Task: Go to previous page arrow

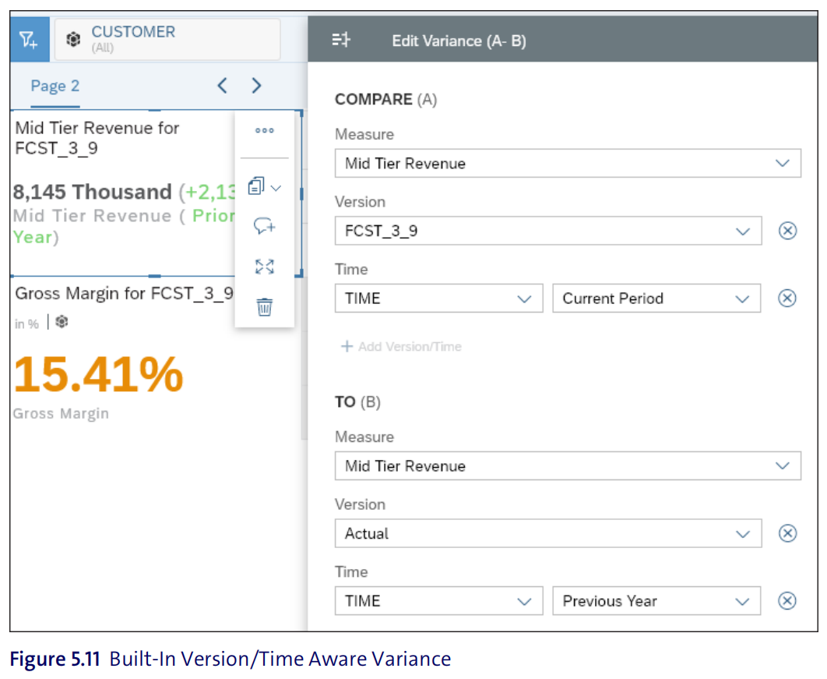Action: (223, 85)
